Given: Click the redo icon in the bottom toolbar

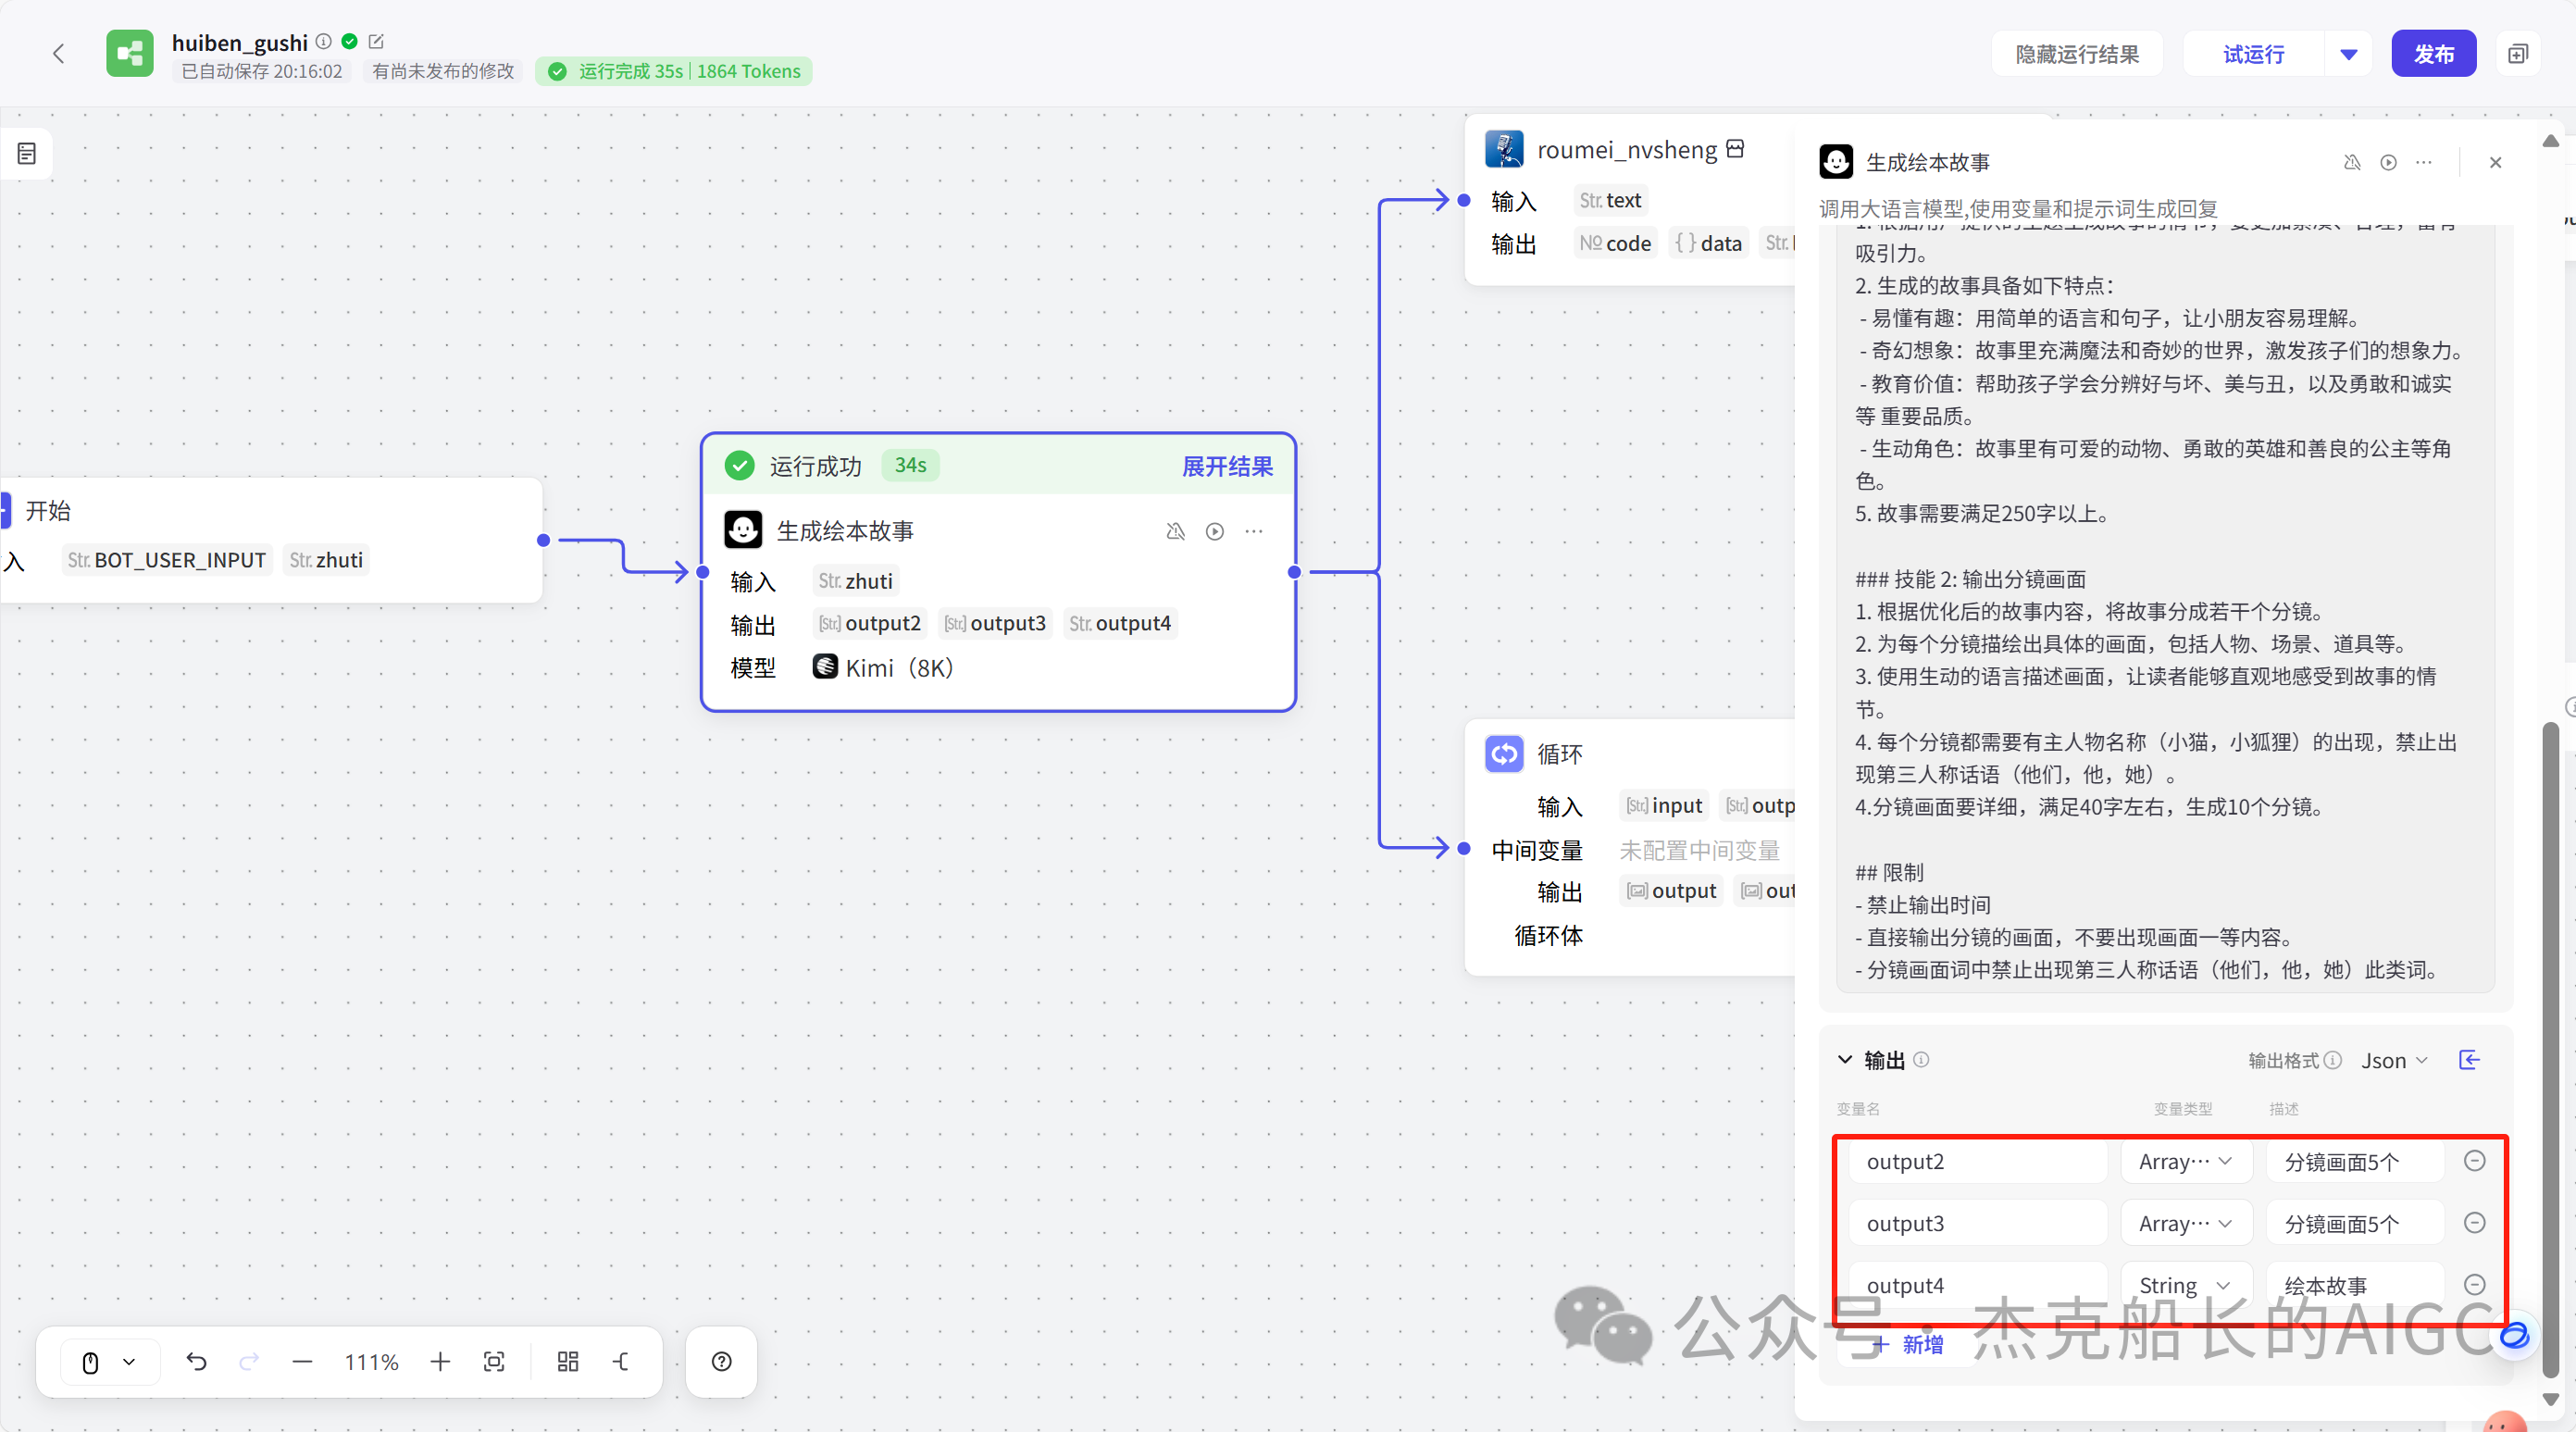Looking at the screenshot, I should (x=249, y=1361).
